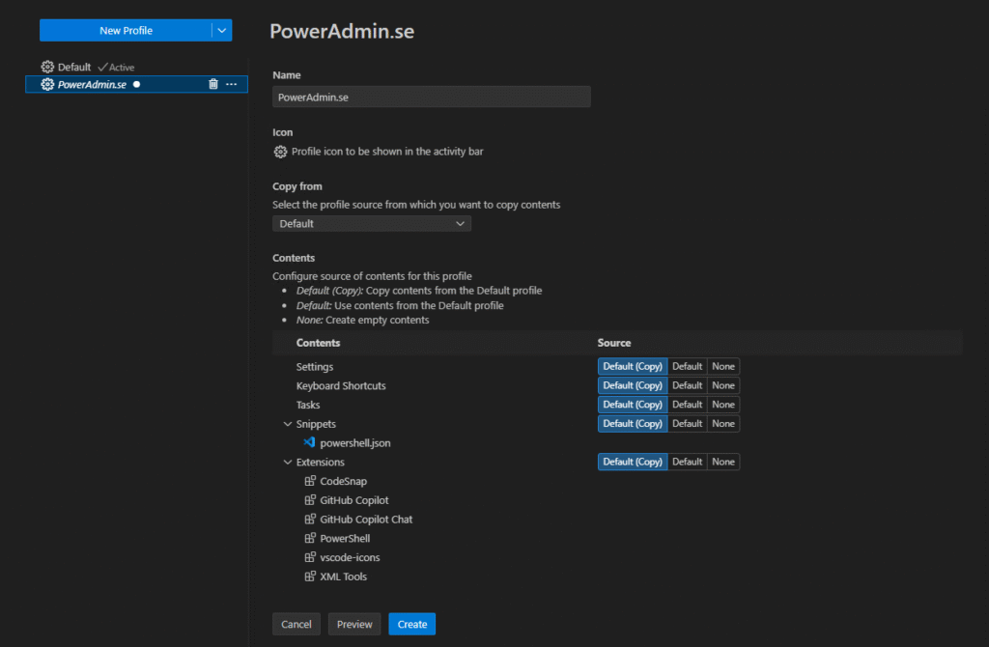989x647 pixels.
Task: Set Settings source to Default
Action: (687, 366)
